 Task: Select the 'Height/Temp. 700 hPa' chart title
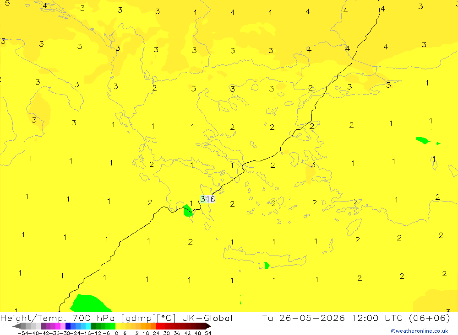click(x=58, y=318)
